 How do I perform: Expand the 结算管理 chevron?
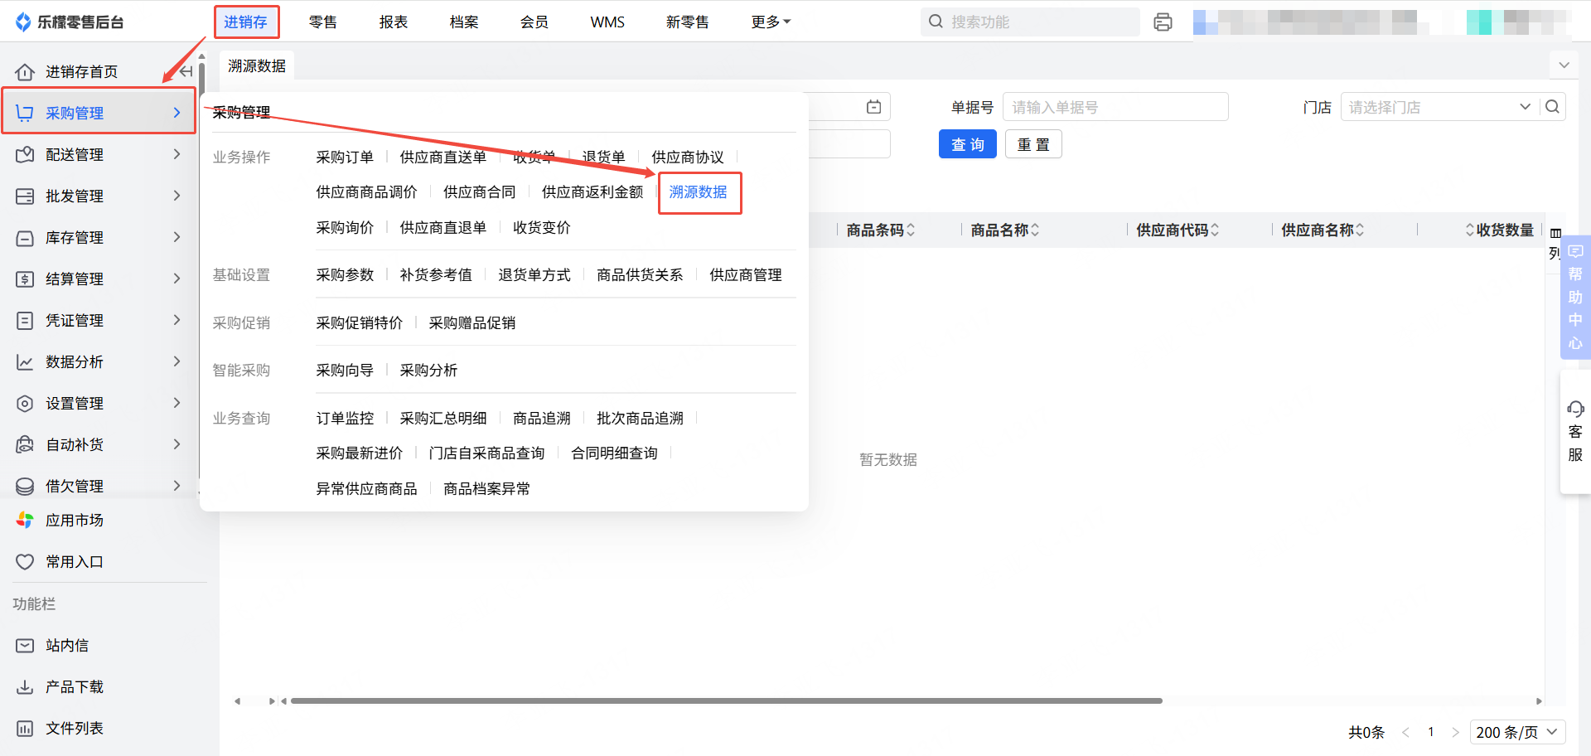tap(177, 279)
